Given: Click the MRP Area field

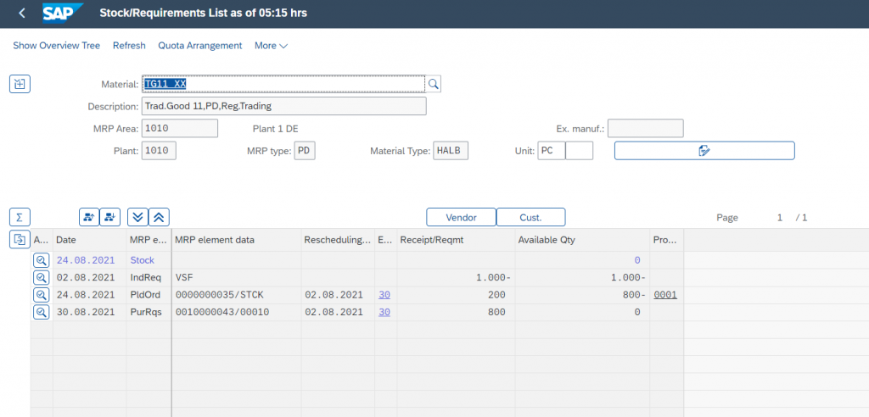Looking at the screenshot, I should tap(180, 128).
